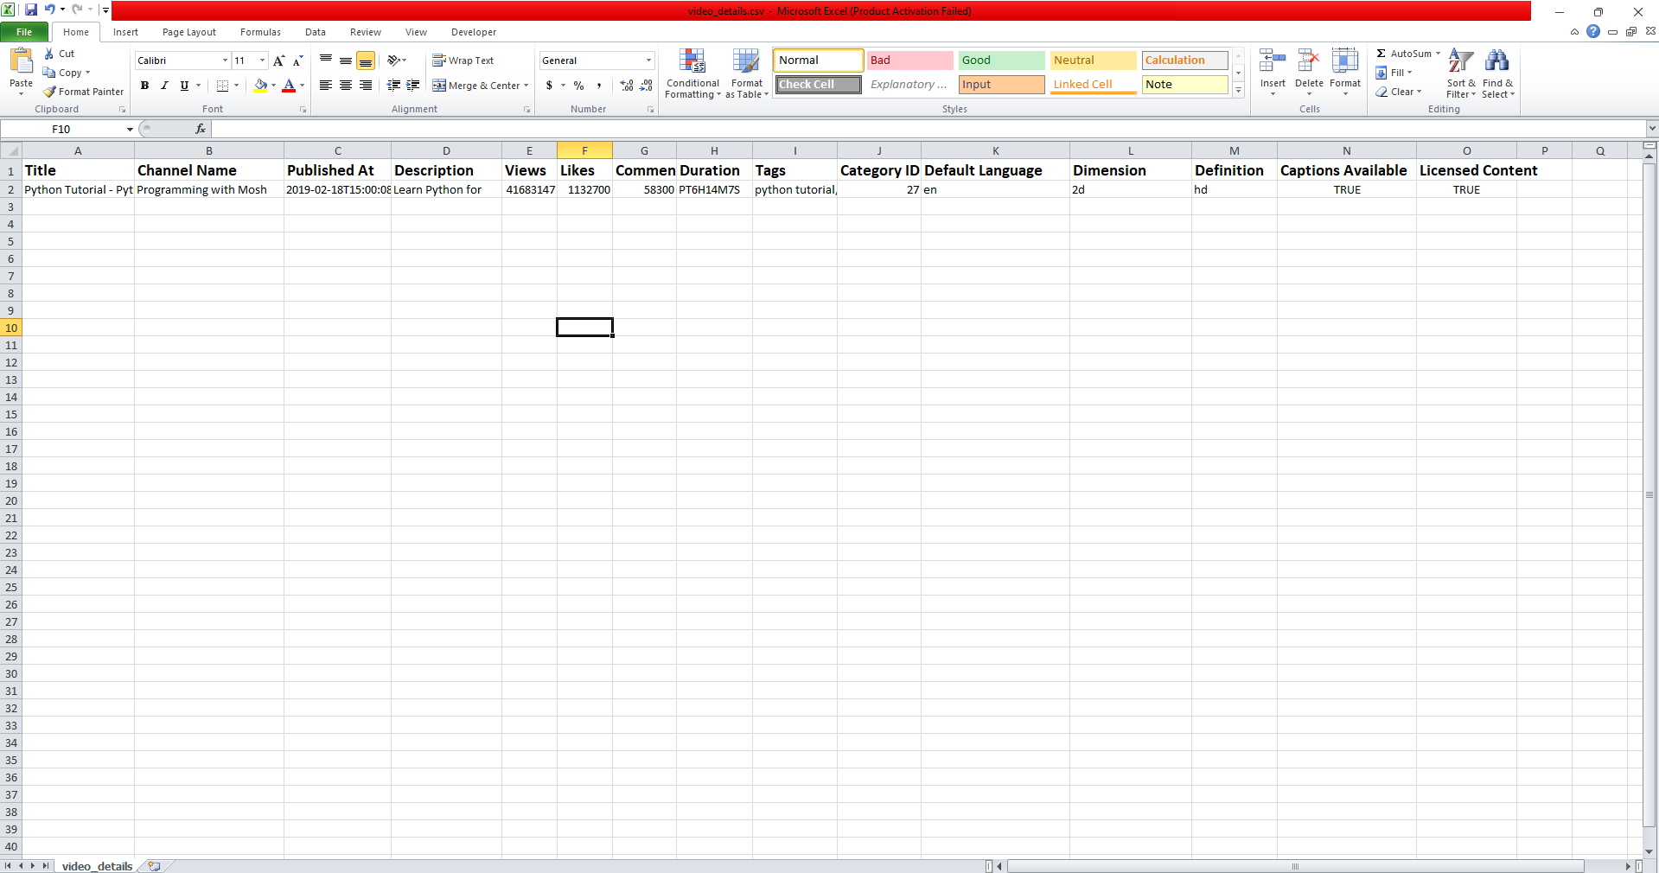Click the Format as Table icon

746,62
